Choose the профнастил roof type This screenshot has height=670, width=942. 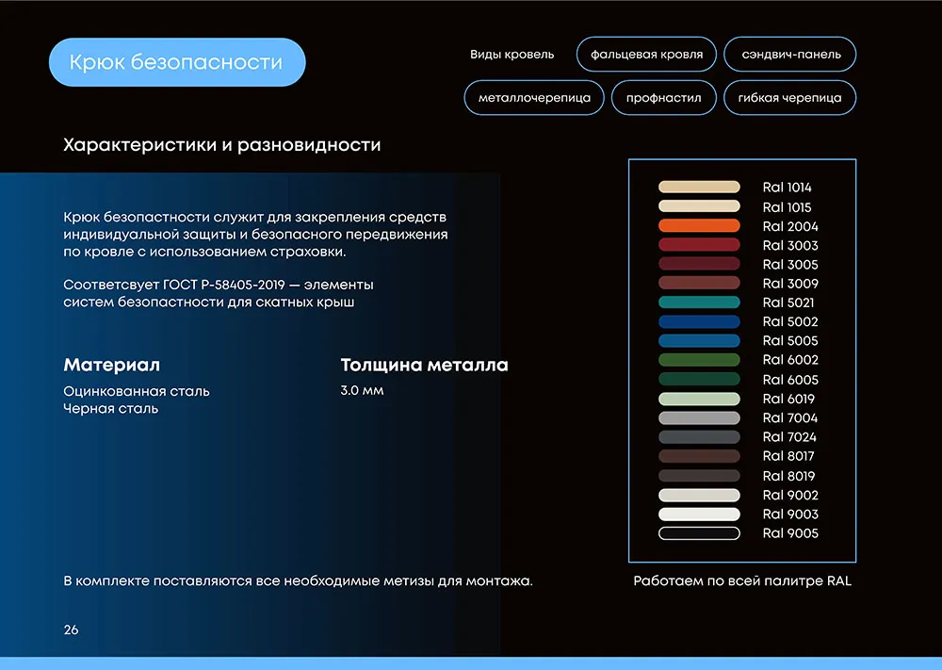click(663, 98)
